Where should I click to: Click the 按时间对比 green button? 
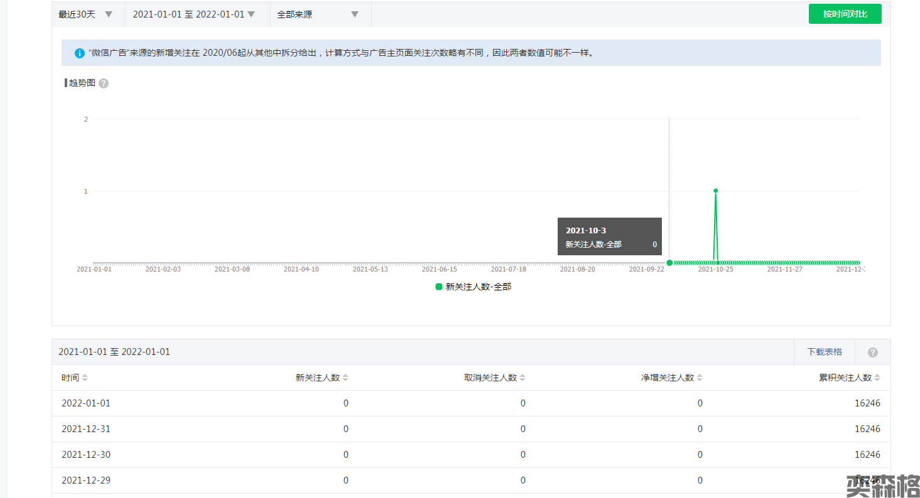pyautogui.click(x=845, y=14)
